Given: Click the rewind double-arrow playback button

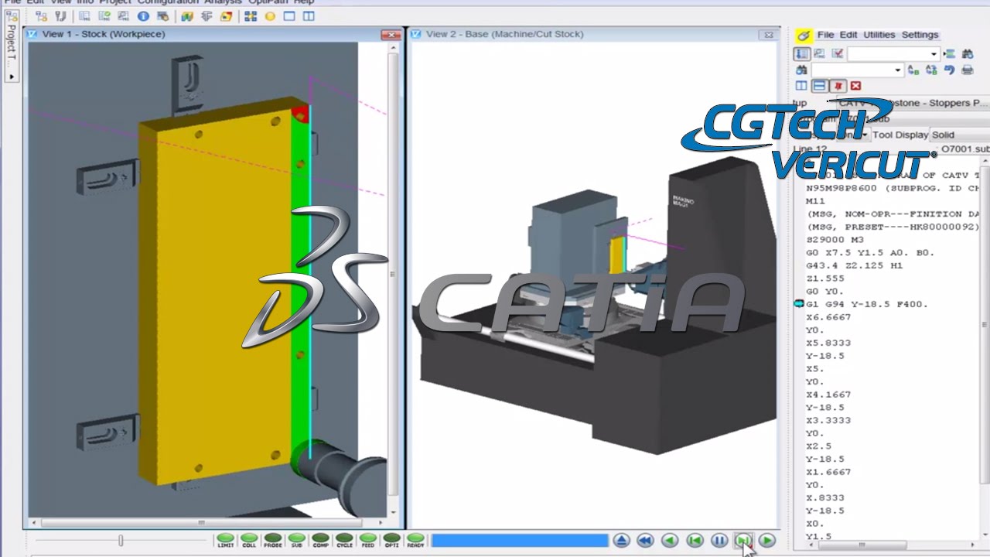Looking at the screenshot, I should pos(645,541).
